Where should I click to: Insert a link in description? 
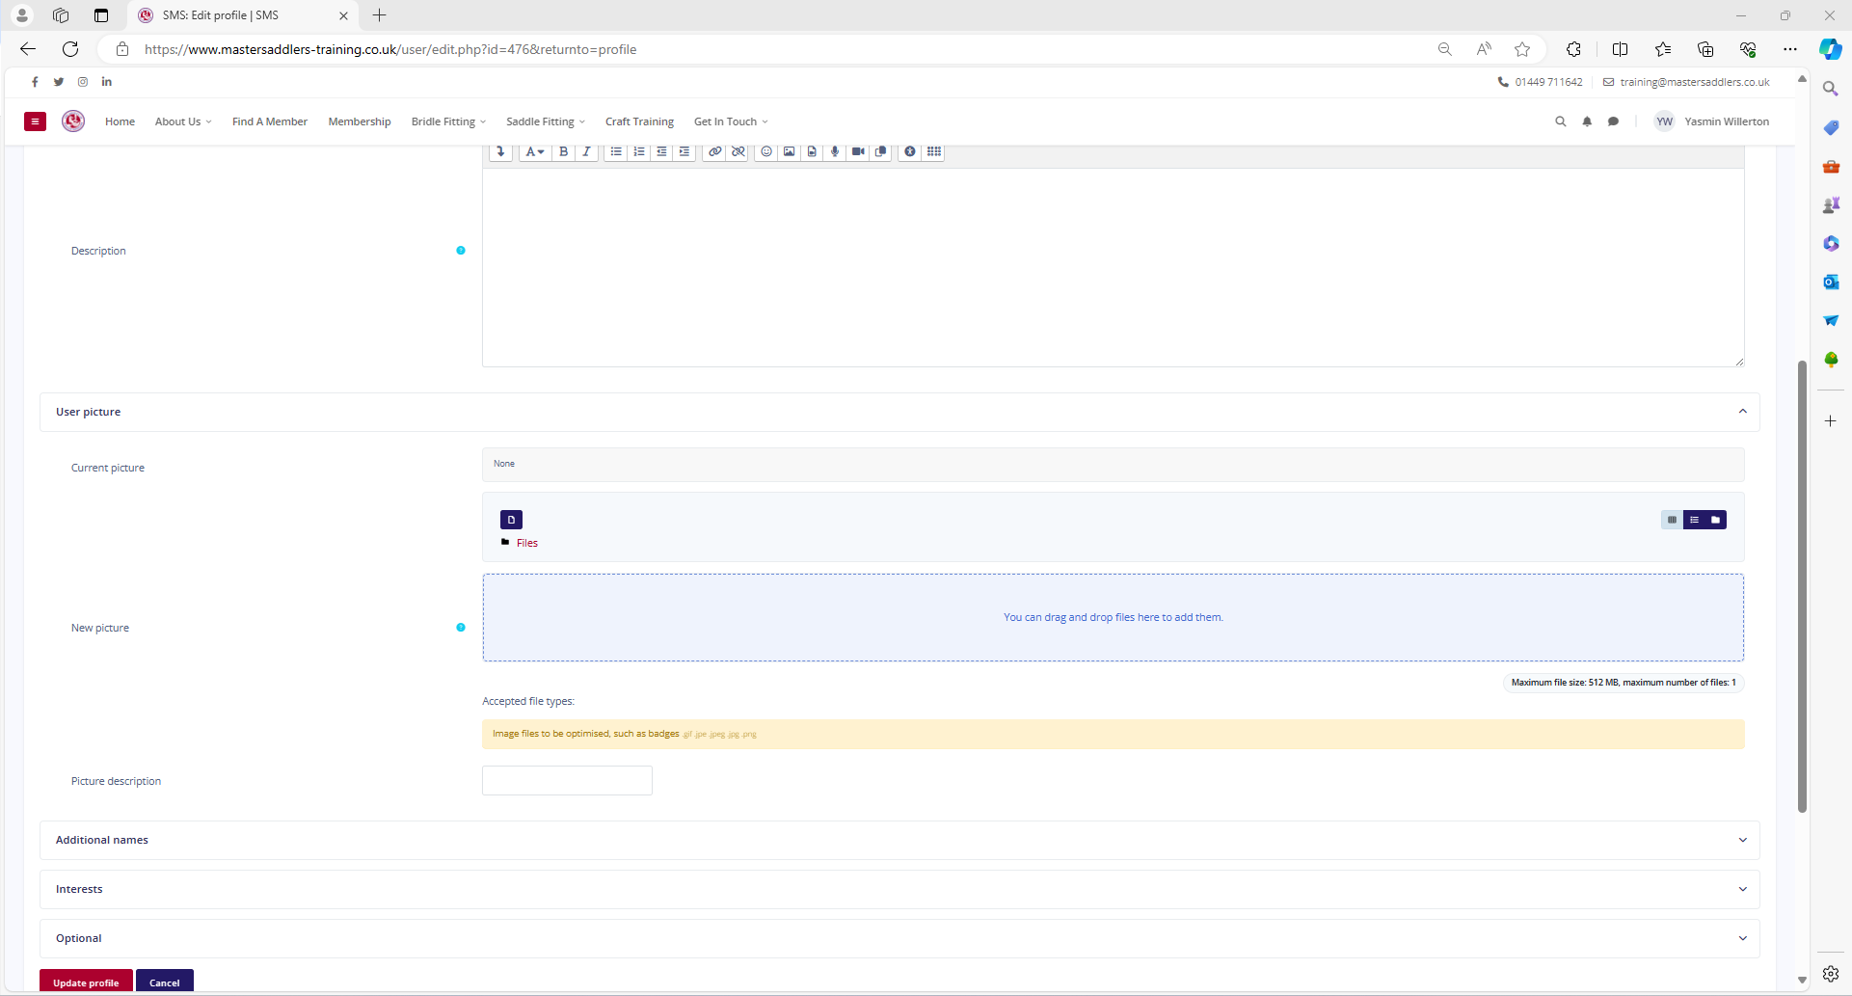(715, 151)
